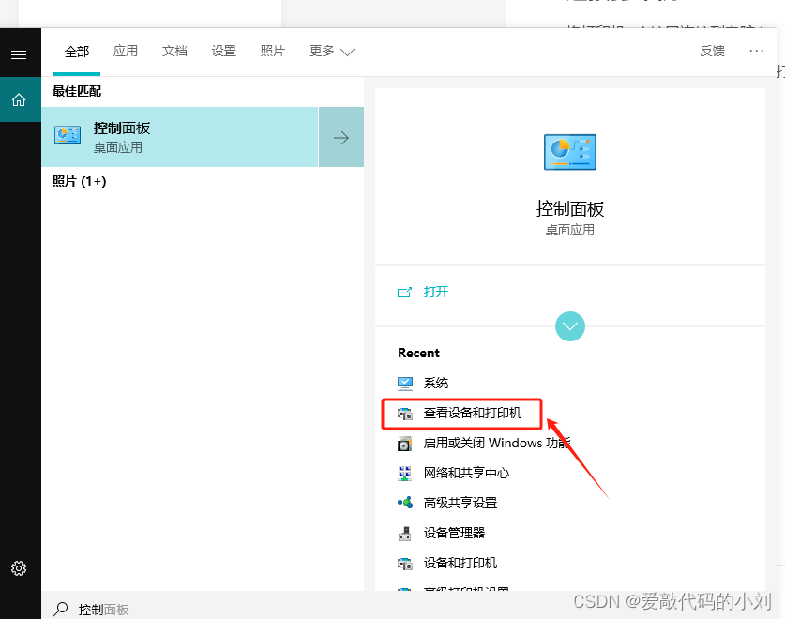Click the 启用或关闭 Windows 功能 icon
This screenshot has height=619, width=785.
click(x=404, y=444)
